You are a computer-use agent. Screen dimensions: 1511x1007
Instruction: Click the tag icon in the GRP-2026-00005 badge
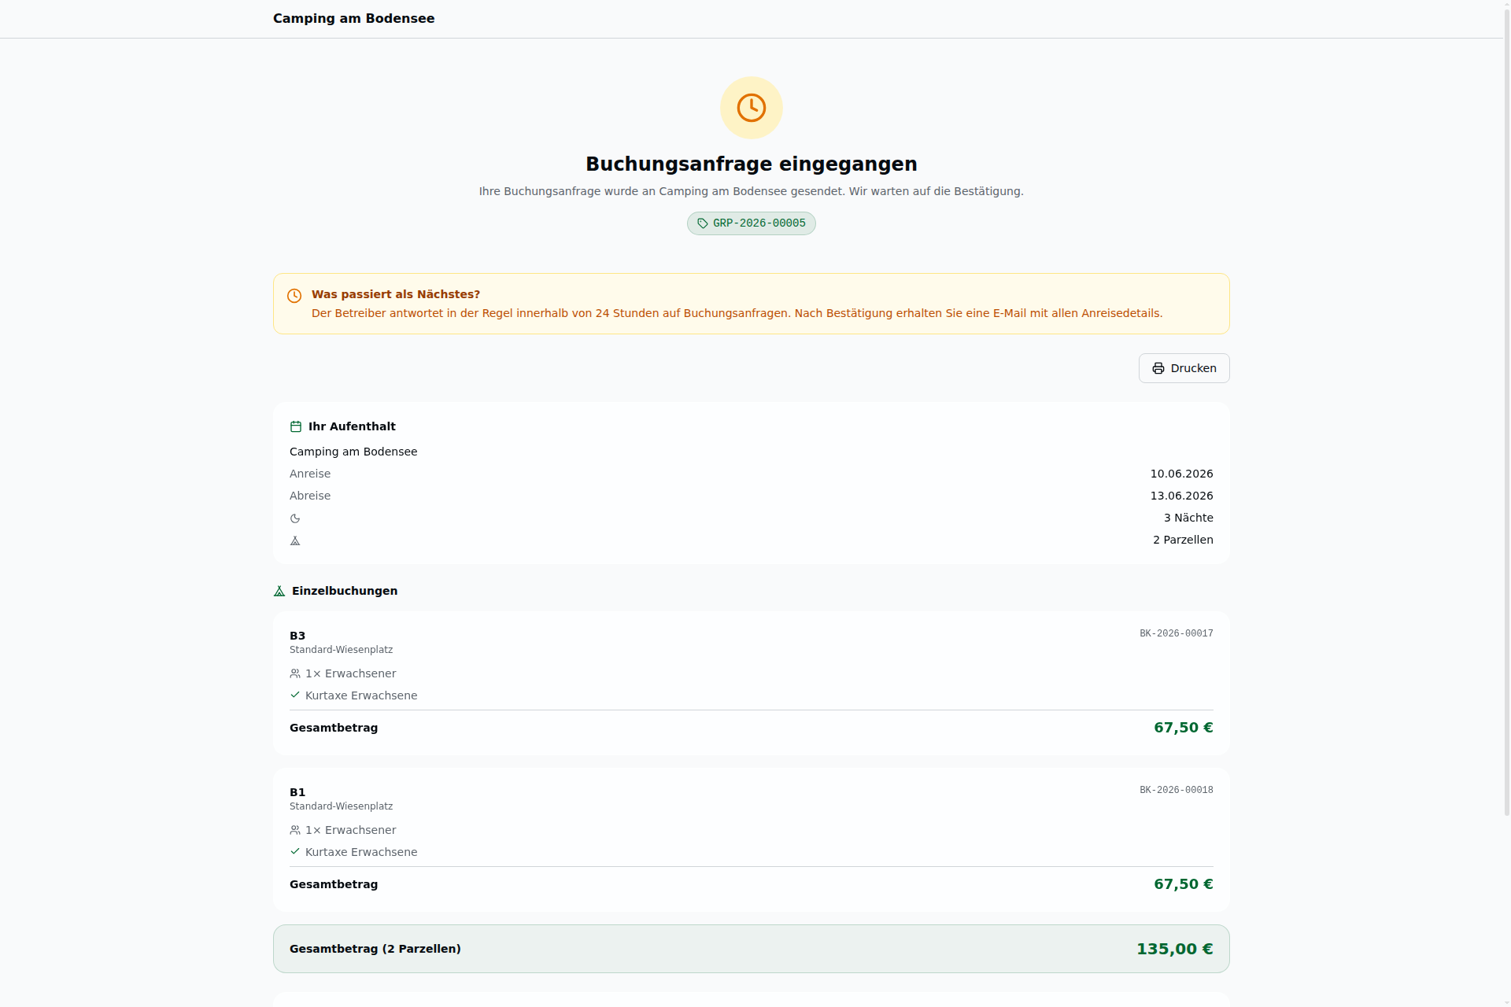tap(703, 223)
